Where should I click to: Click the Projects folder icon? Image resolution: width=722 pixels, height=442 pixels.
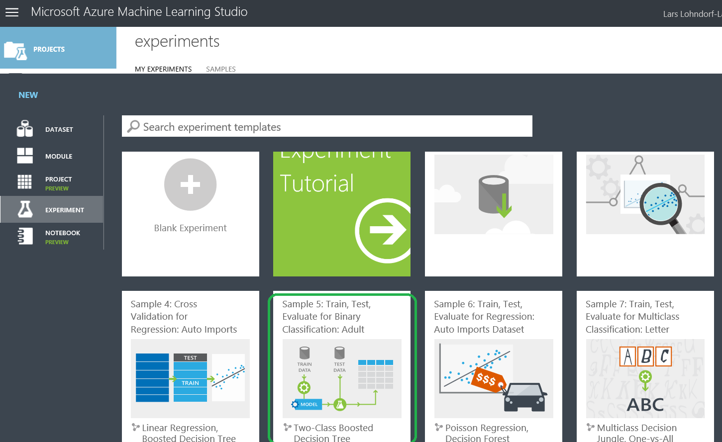pos(15,50)
